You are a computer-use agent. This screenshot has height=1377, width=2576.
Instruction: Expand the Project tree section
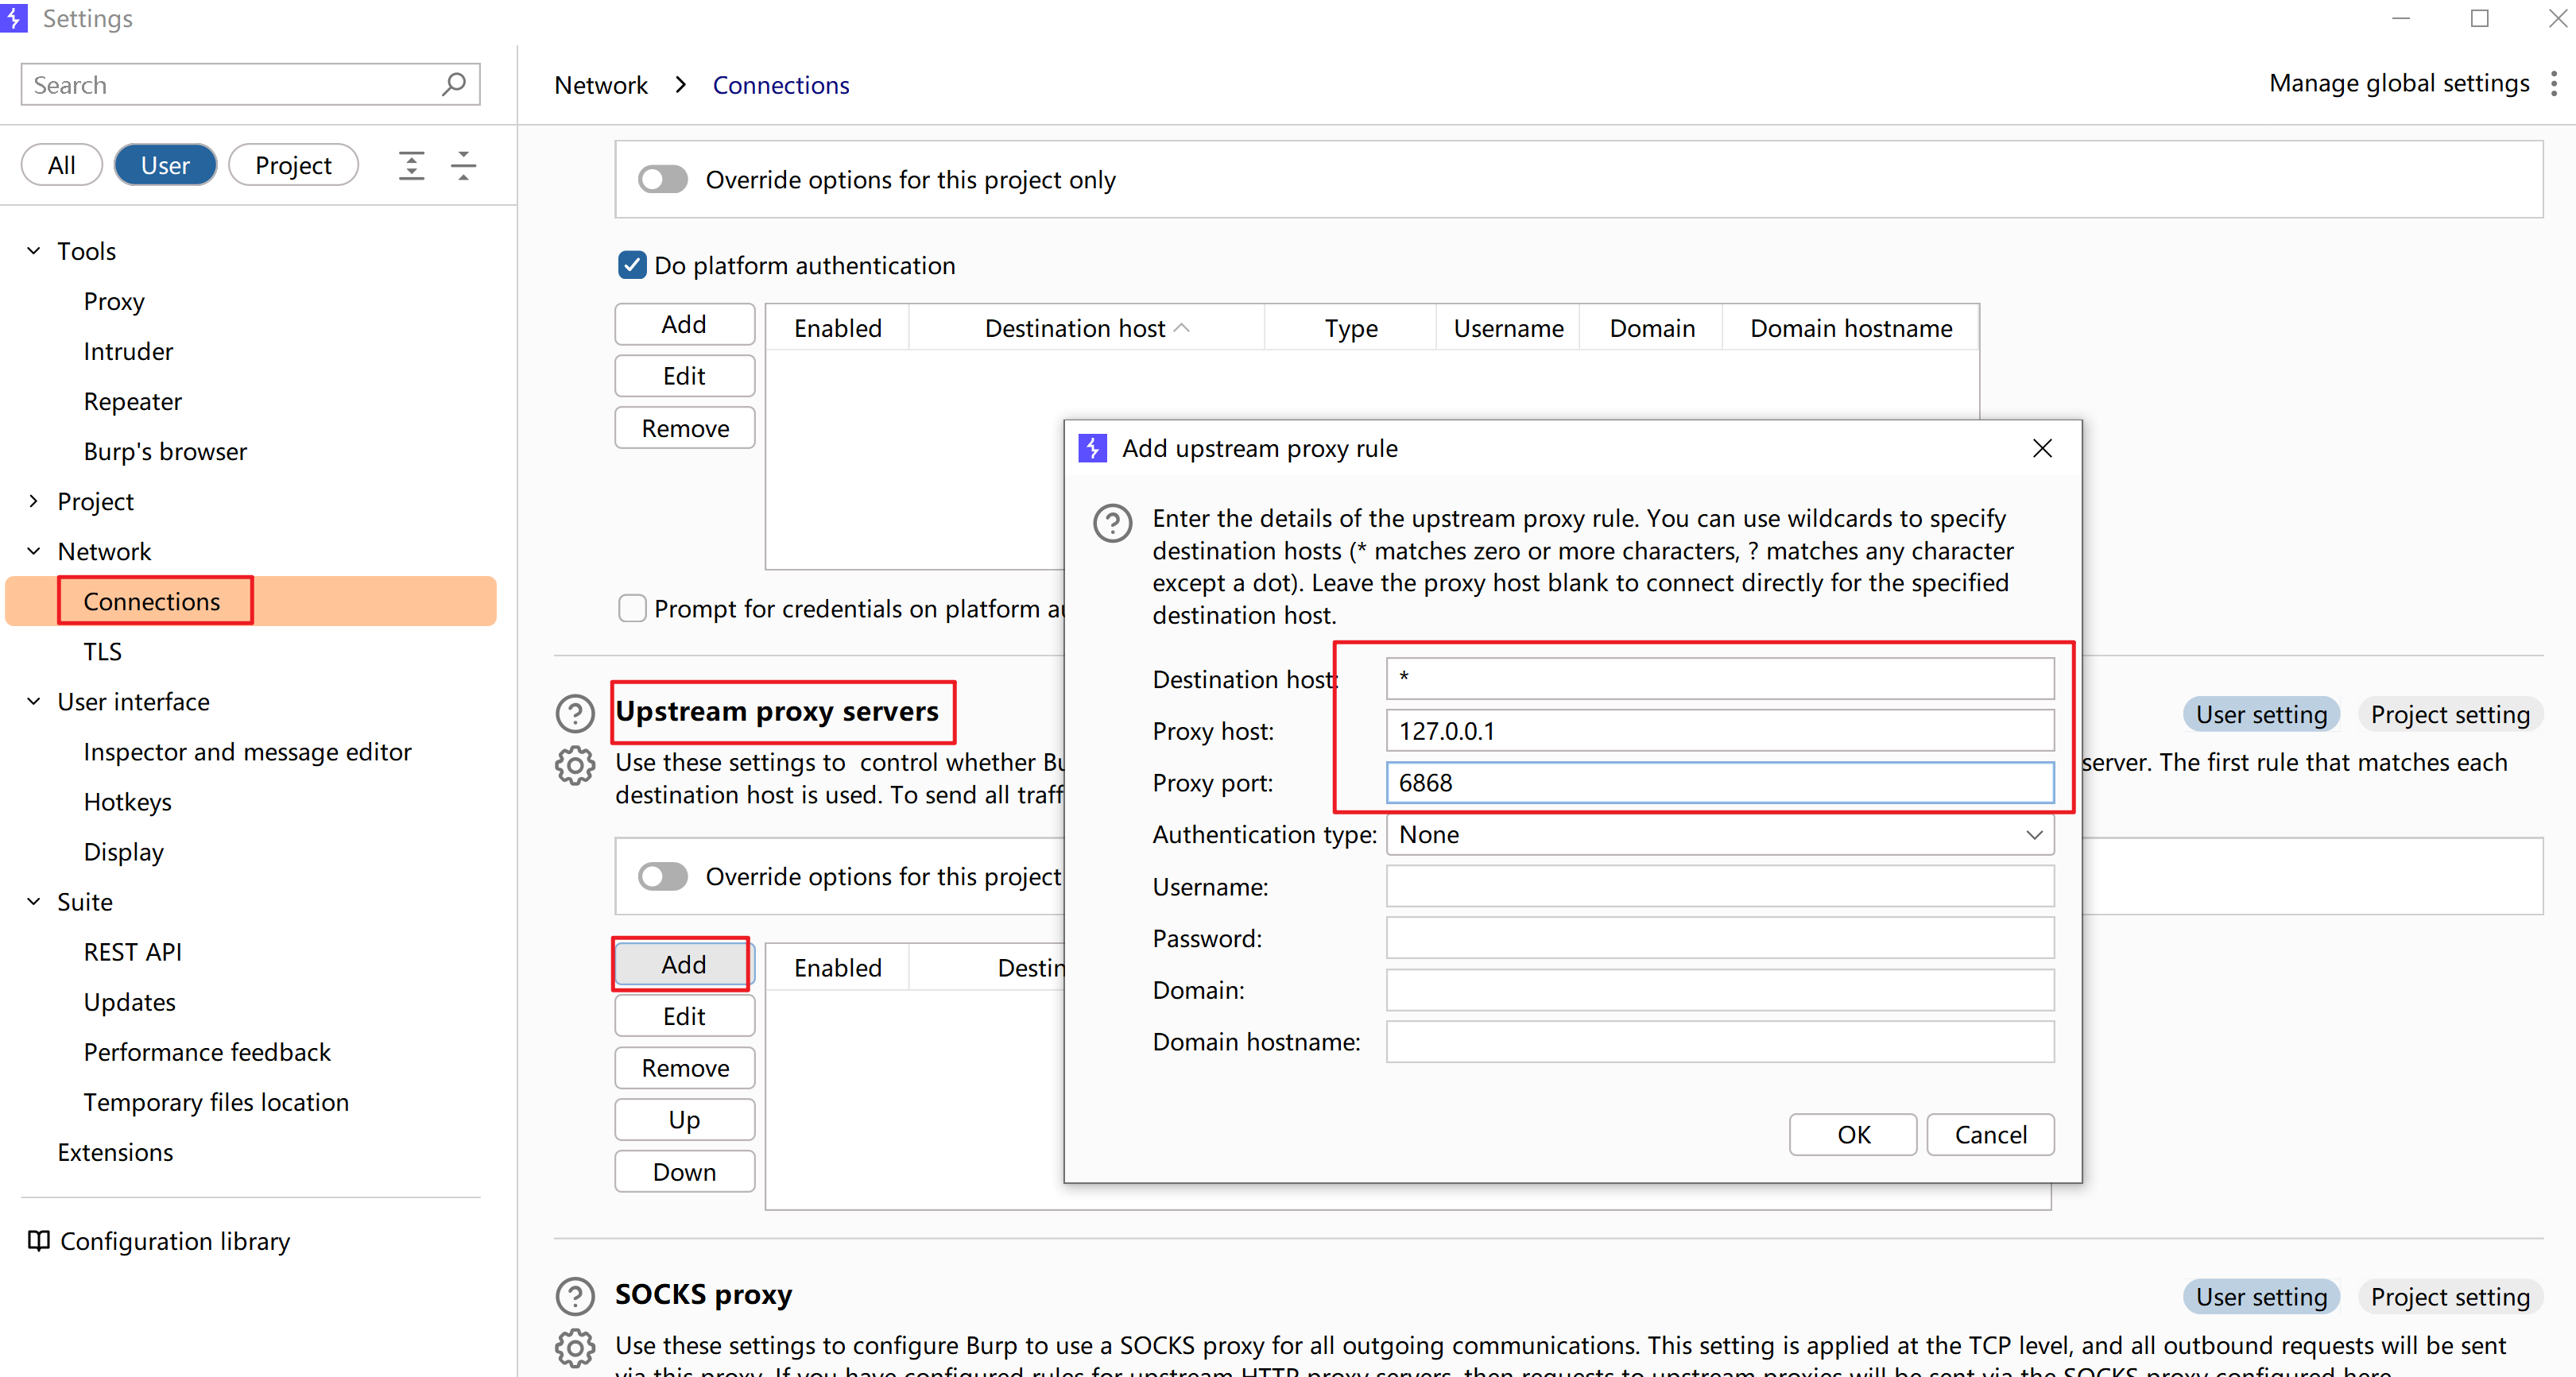33,501
